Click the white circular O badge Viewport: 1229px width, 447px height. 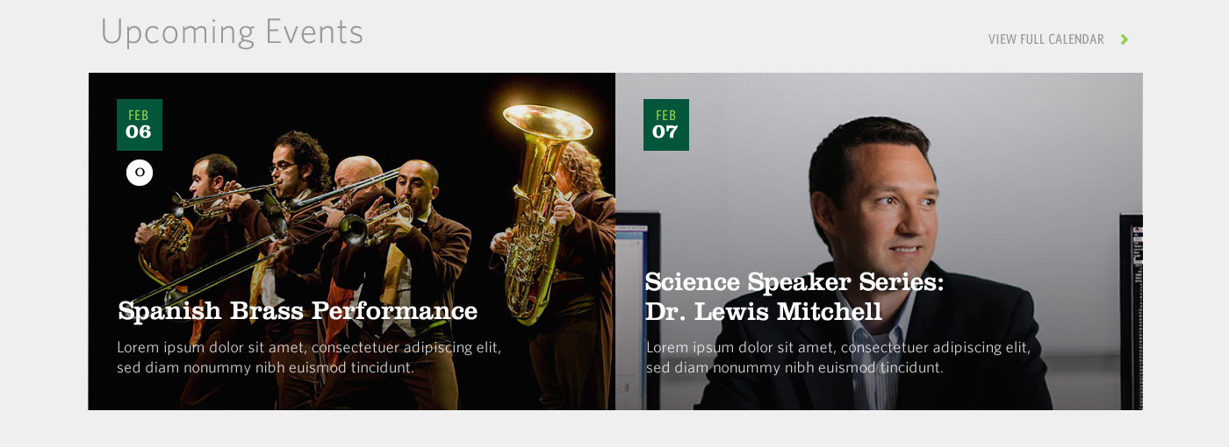coord(140,173)
